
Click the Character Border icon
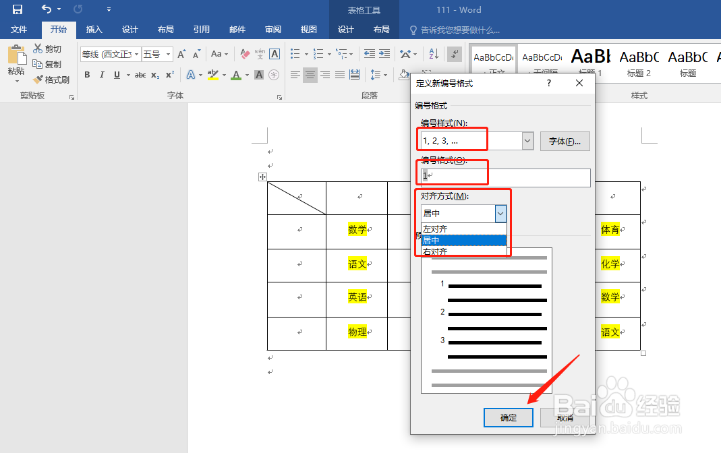pos(275,54)
